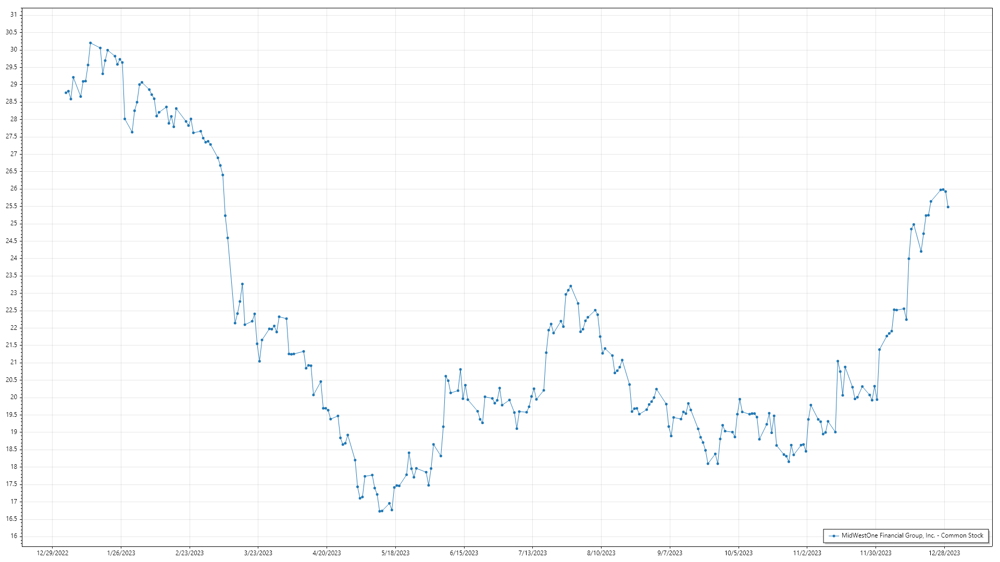Image resolution: width=1000 pixels, height=562 pixels.
Task: Select the 26.5 y-axis value
Action: tap(11, 171)
